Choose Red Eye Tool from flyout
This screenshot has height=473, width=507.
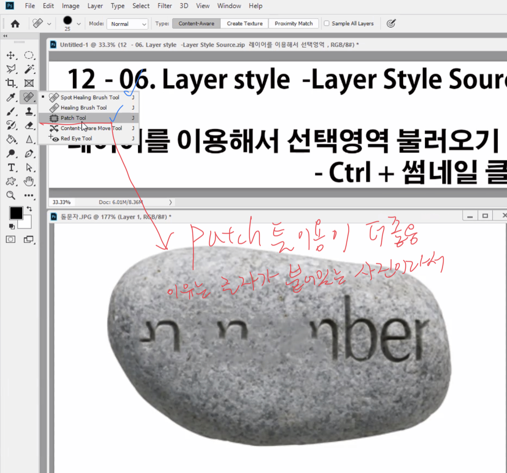89,138
